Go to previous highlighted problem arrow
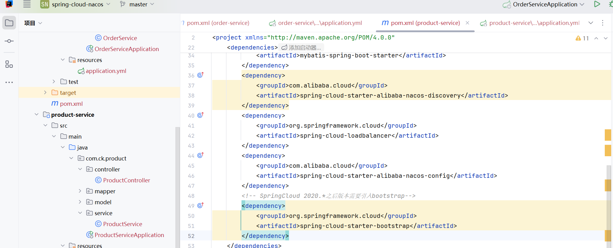The image size is (613, 248). pos(596,38)
